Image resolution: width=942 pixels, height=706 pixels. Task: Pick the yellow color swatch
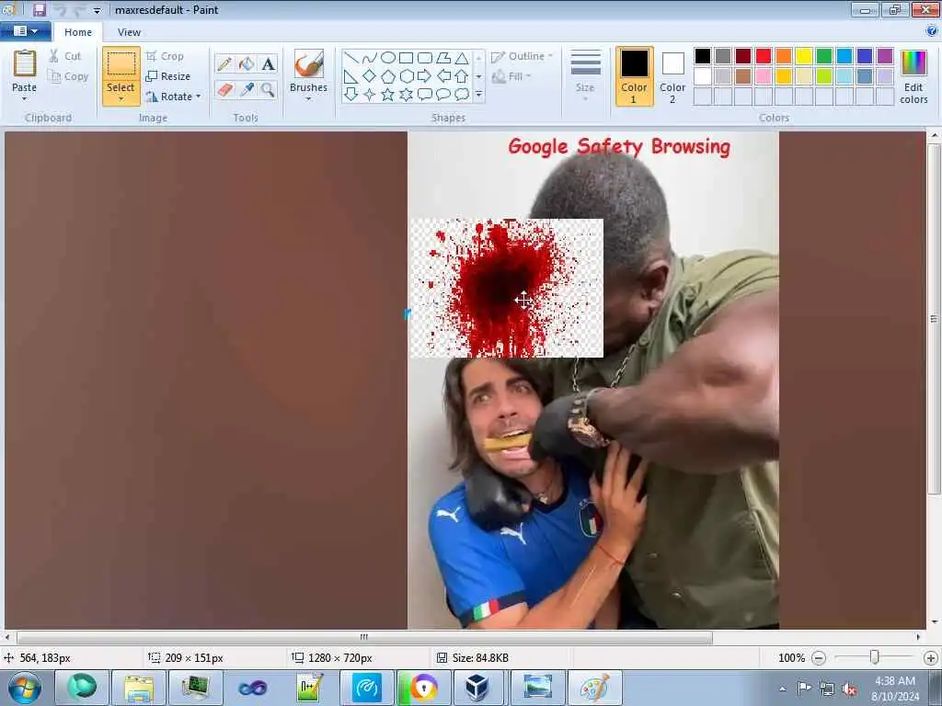[x=804, y=56]
